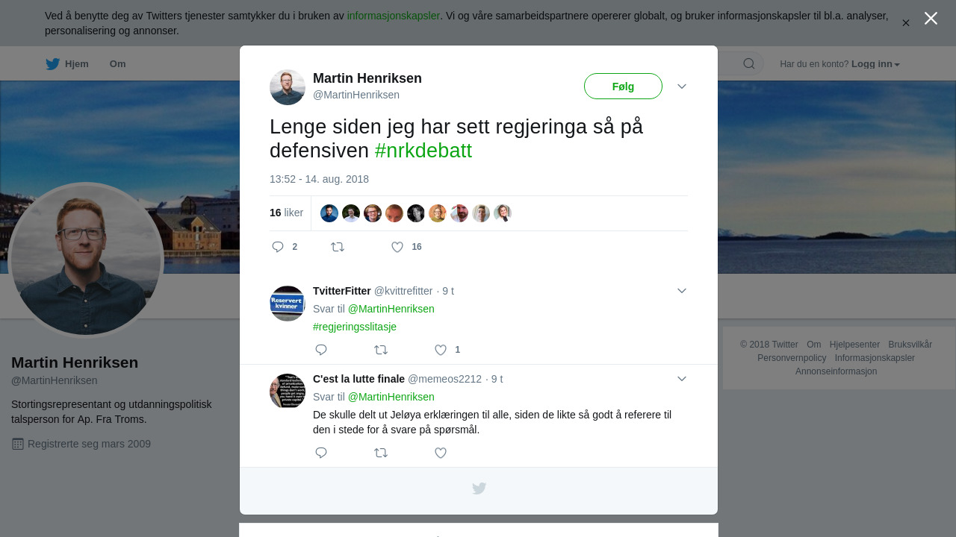
Task: Expand options for TvitterFitter's reply
Action: click(682, 291)
